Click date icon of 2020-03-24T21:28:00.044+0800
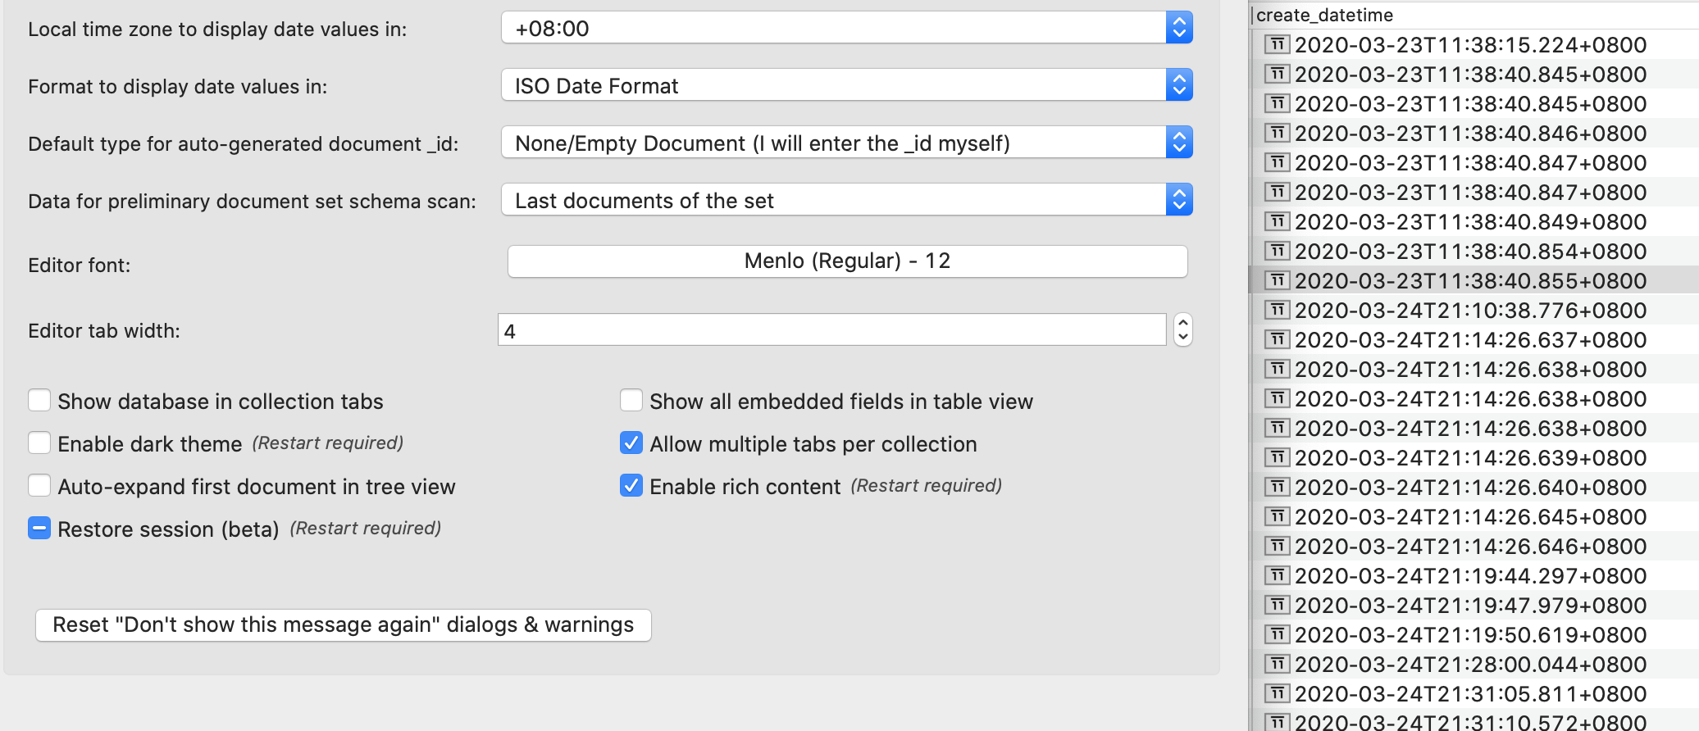This screenshot has height=731, width=1699. (x=1278, y=664)
